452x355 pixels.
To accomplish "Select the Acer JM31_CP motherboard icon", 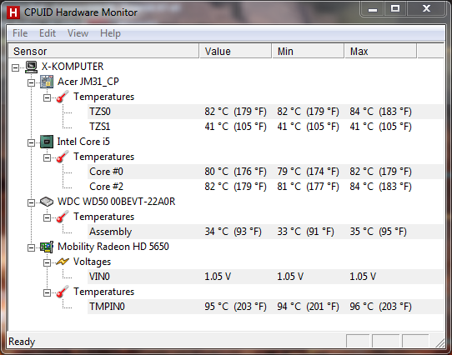I will tap(47, 82).
